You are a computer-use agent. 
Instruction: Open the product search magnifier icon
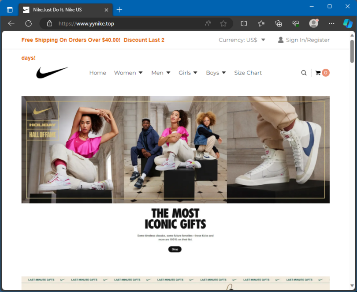(x=304, y=73)
